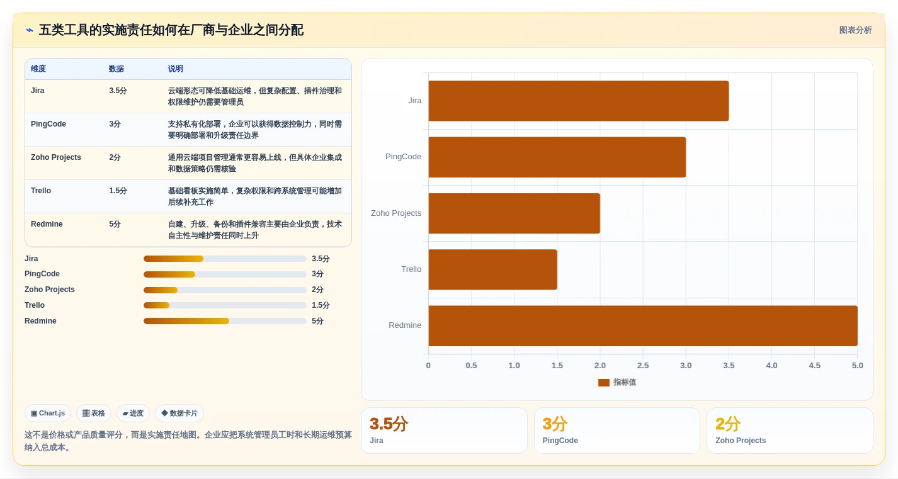Click the chart title 五类工具的实施责任
This screenshot has width=898, height=479.
click(x=171, y=30)
